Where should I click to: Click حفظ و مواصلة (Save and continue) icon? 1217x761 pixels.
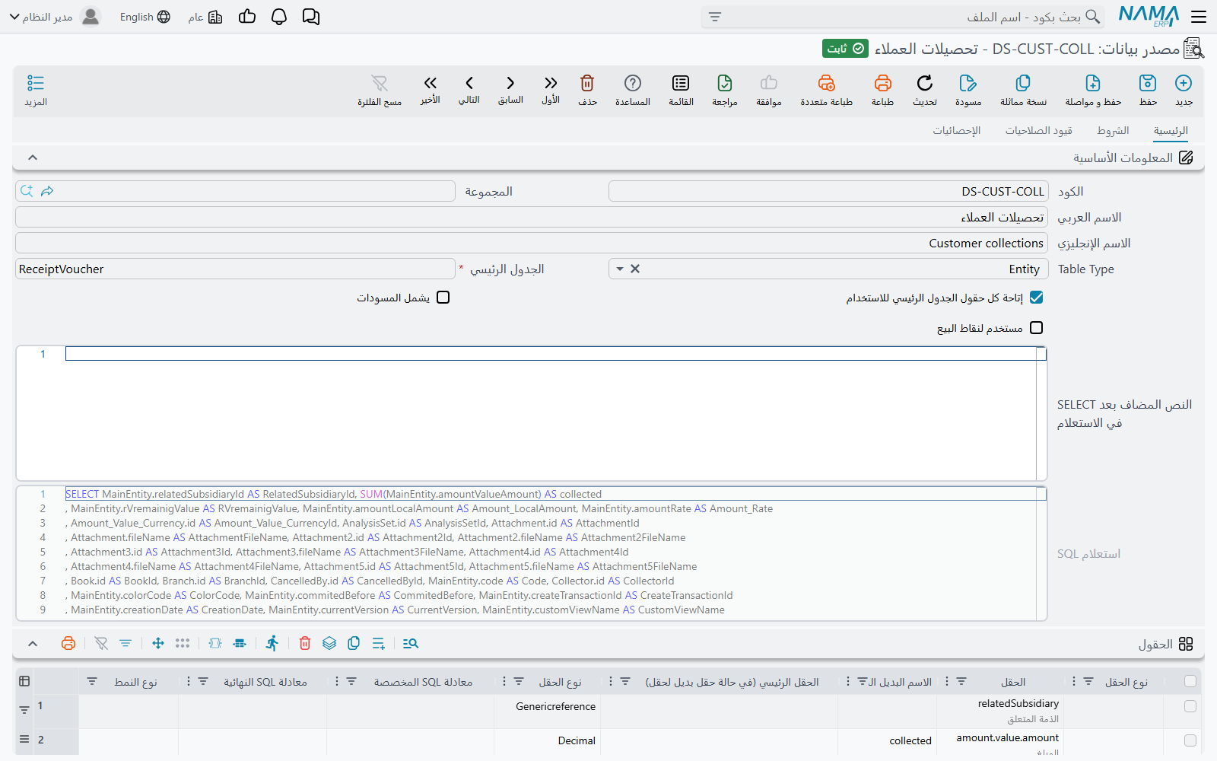pos(1093,83)
